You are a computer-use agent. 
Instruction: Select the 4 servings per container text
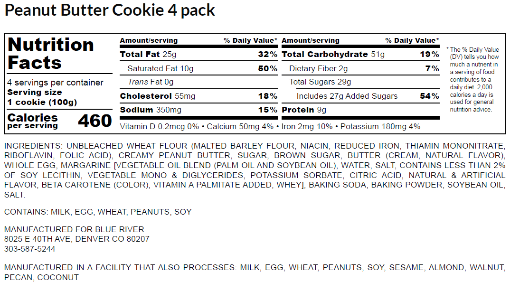pos(55,83)
